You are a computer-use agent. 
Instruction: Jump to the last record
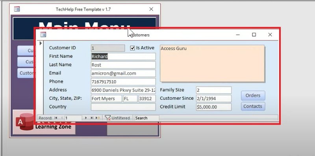(x=92, y=118)
